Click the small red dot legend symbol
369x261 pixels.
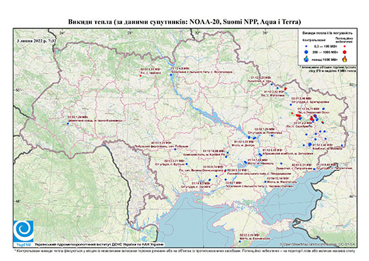click(345, 46)
